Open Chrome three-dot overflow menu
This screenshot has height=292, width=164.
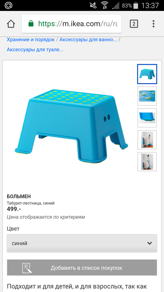pos(153,24)
